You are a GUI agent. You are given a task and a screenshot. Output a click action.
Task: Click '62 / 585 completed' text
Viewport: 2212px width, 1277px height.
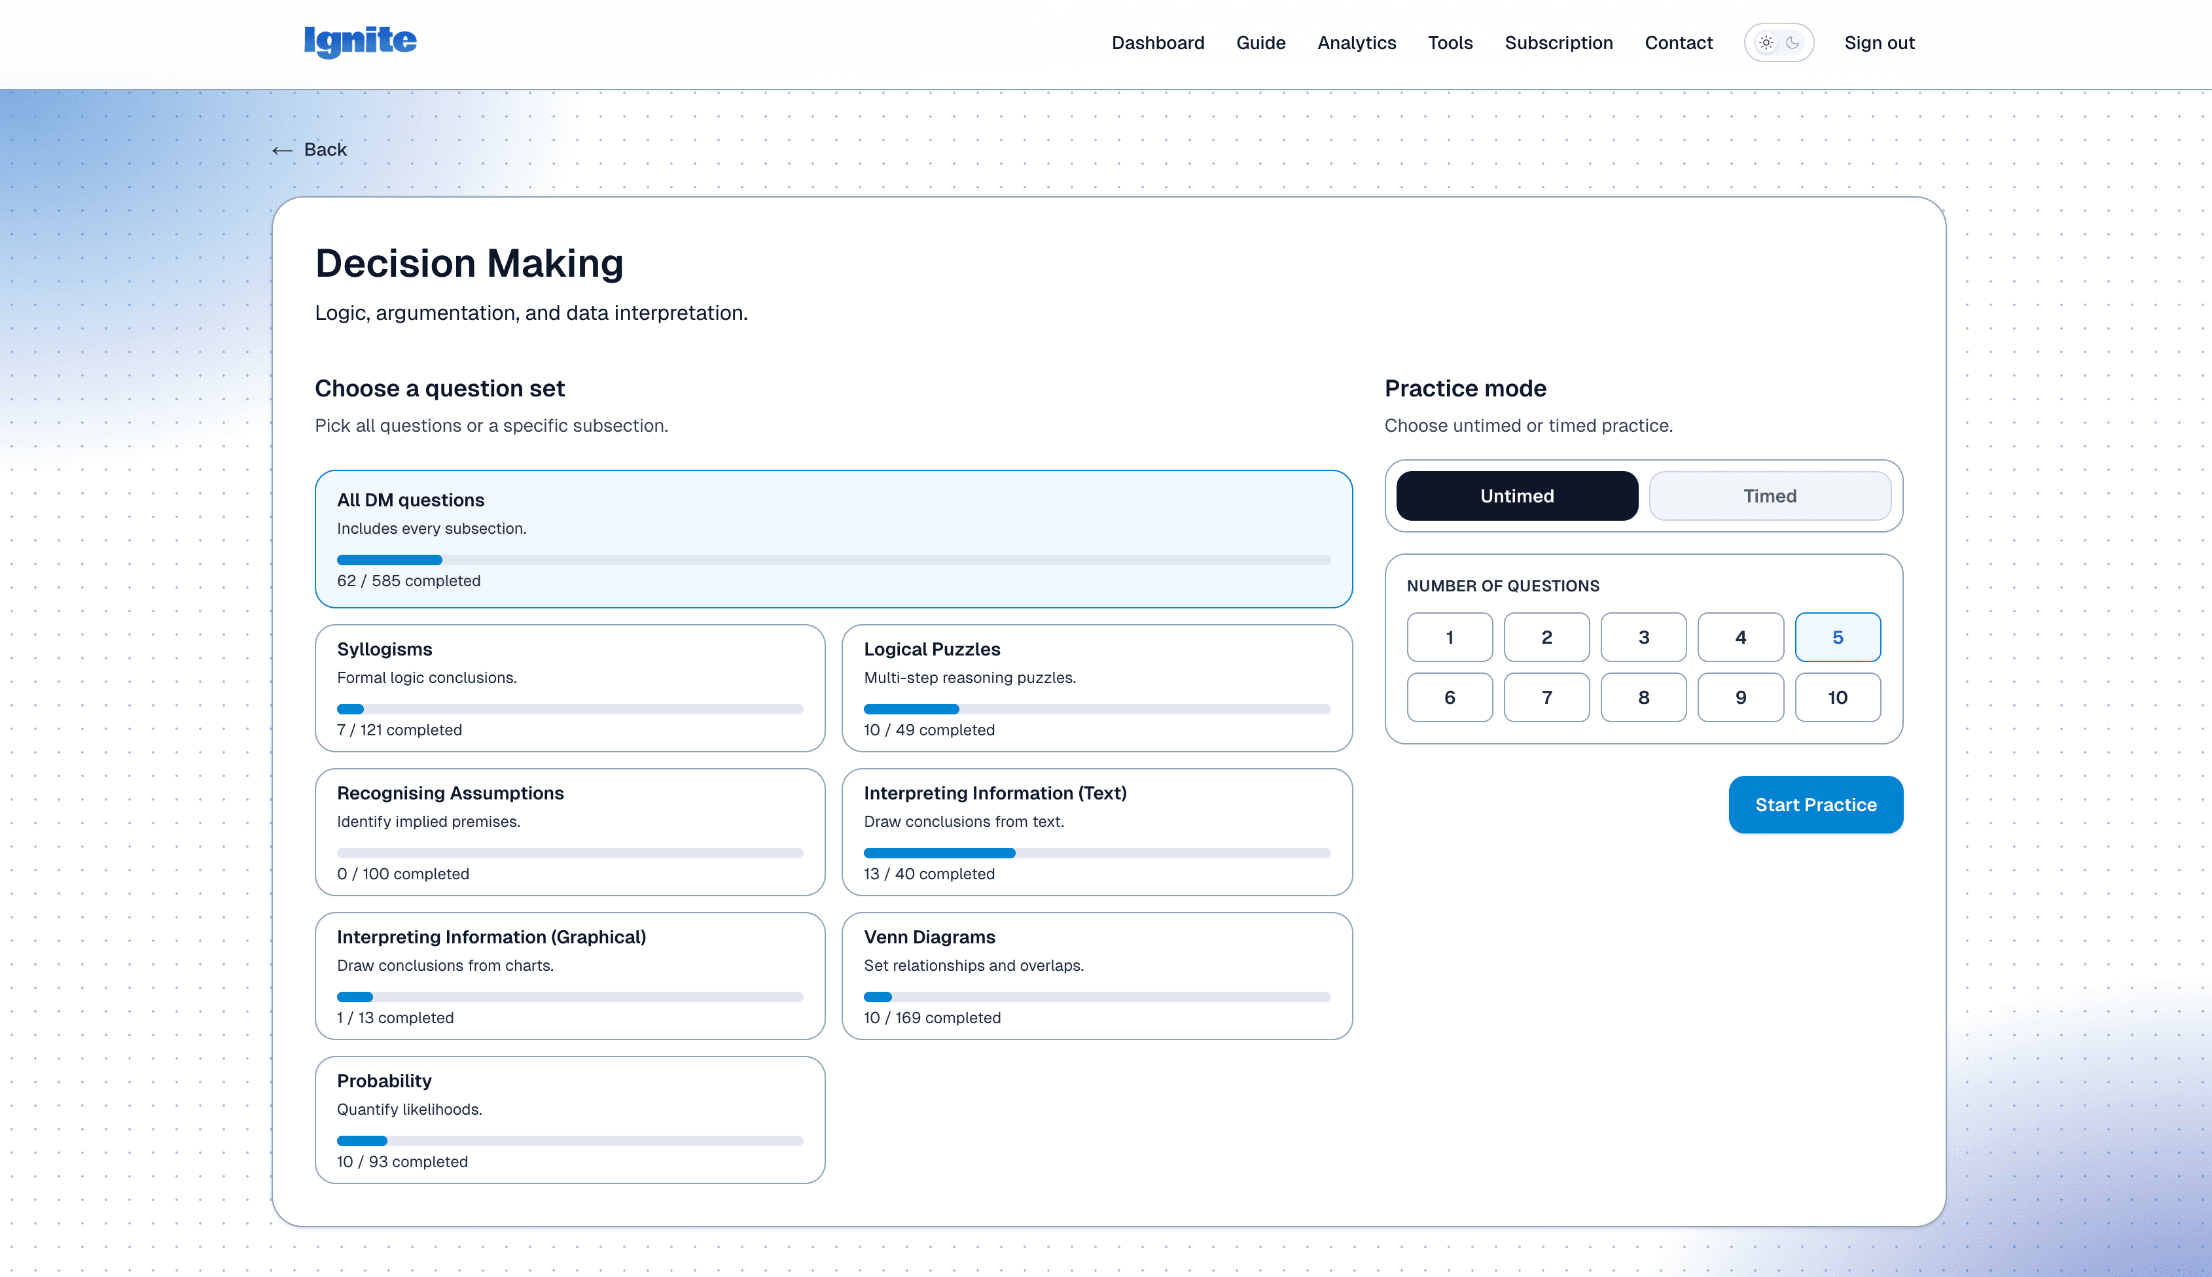click(x=409, y=582)
